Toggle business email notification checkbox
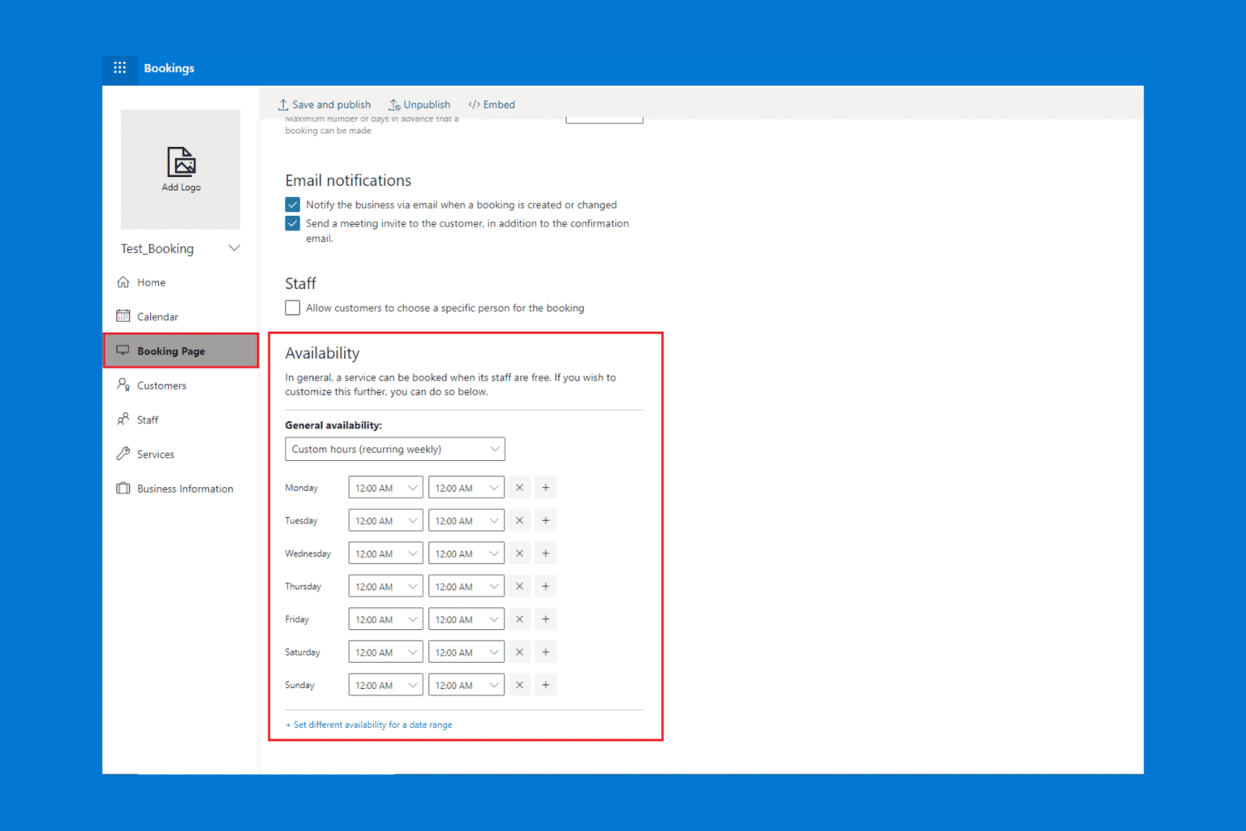This screenshot has width=1246, height=831. [293, 205]
